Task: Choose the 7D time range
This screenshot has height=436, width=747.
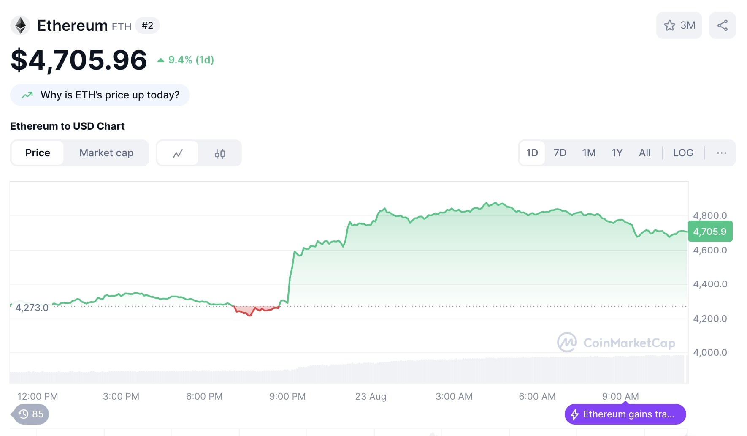Action: pyautogui.click(x=560, y=153)
